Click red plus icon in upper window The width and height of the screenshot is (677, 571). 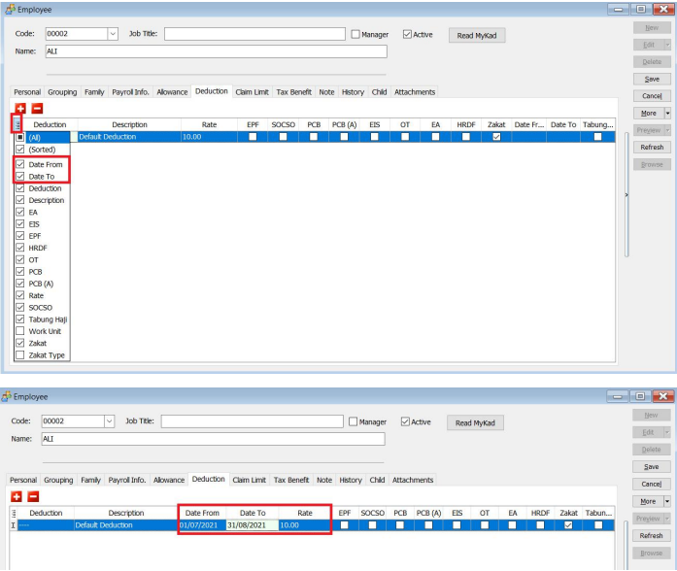(20, 110)
